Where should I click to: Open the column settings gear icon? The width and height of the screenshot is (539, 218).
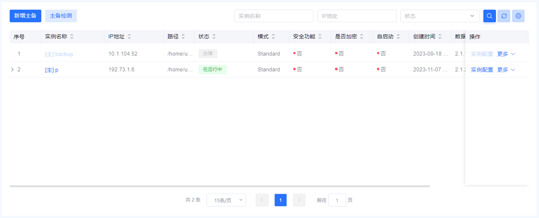tap(518, 16)
